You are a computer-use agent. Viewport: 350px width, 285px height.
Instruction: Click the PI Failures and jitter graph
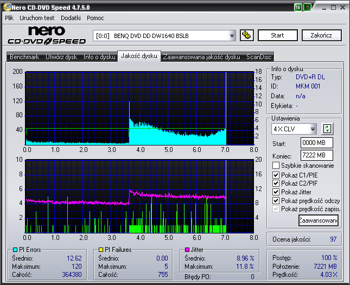pyautogui.click(x=139, y=197)
